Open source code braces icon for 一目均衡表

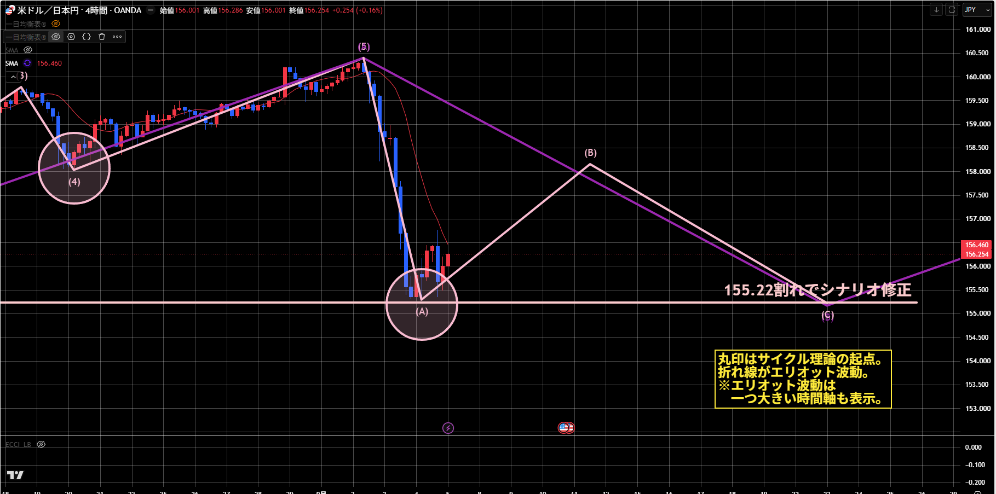tap(87, 37)
